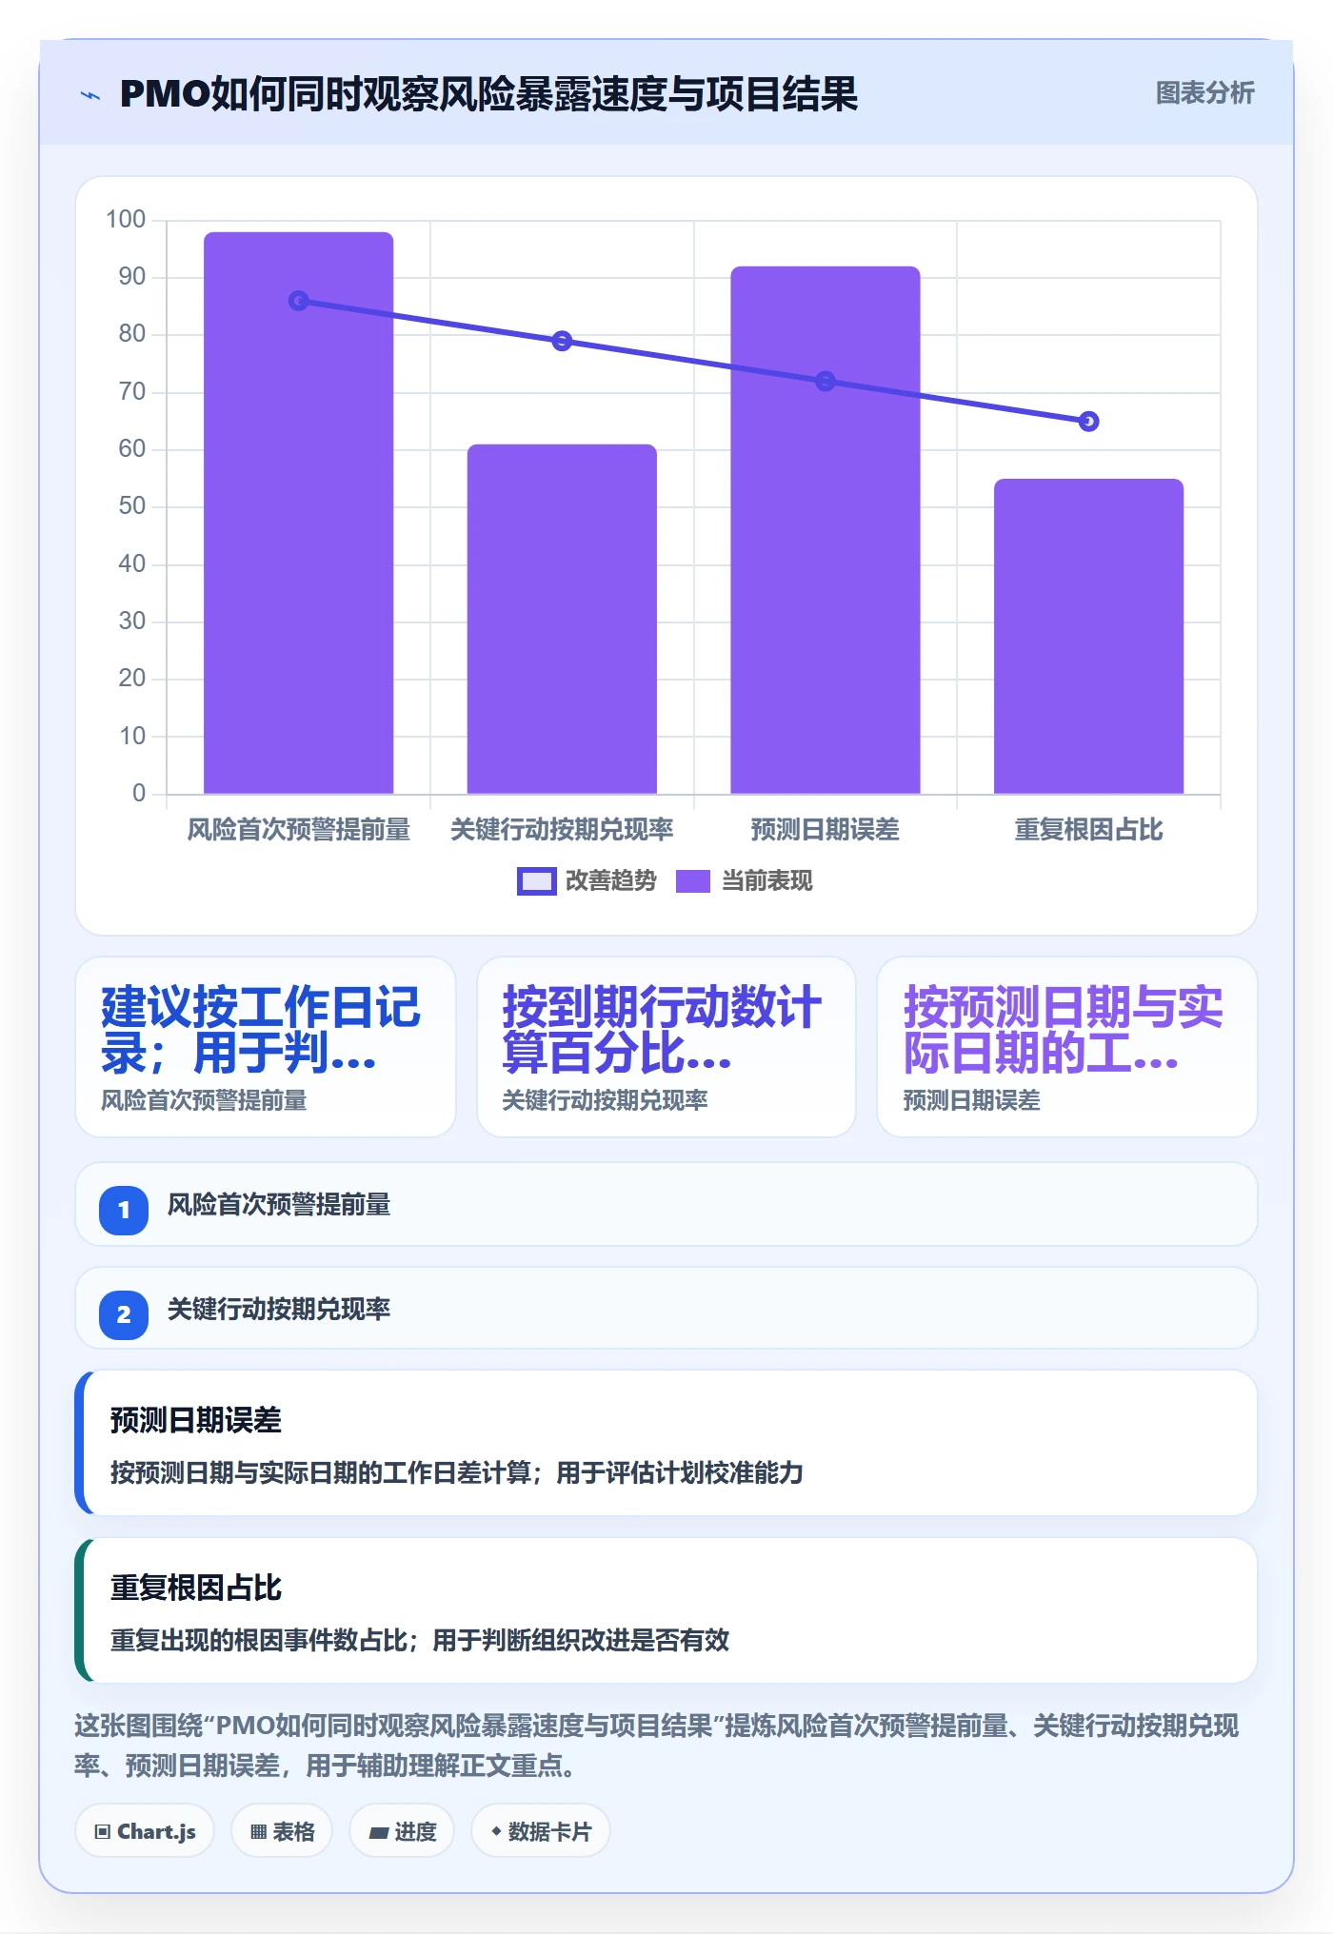Toggle the 改善趋势 legend entry
Viewport: 1333px width, 1934px height.
587,881
